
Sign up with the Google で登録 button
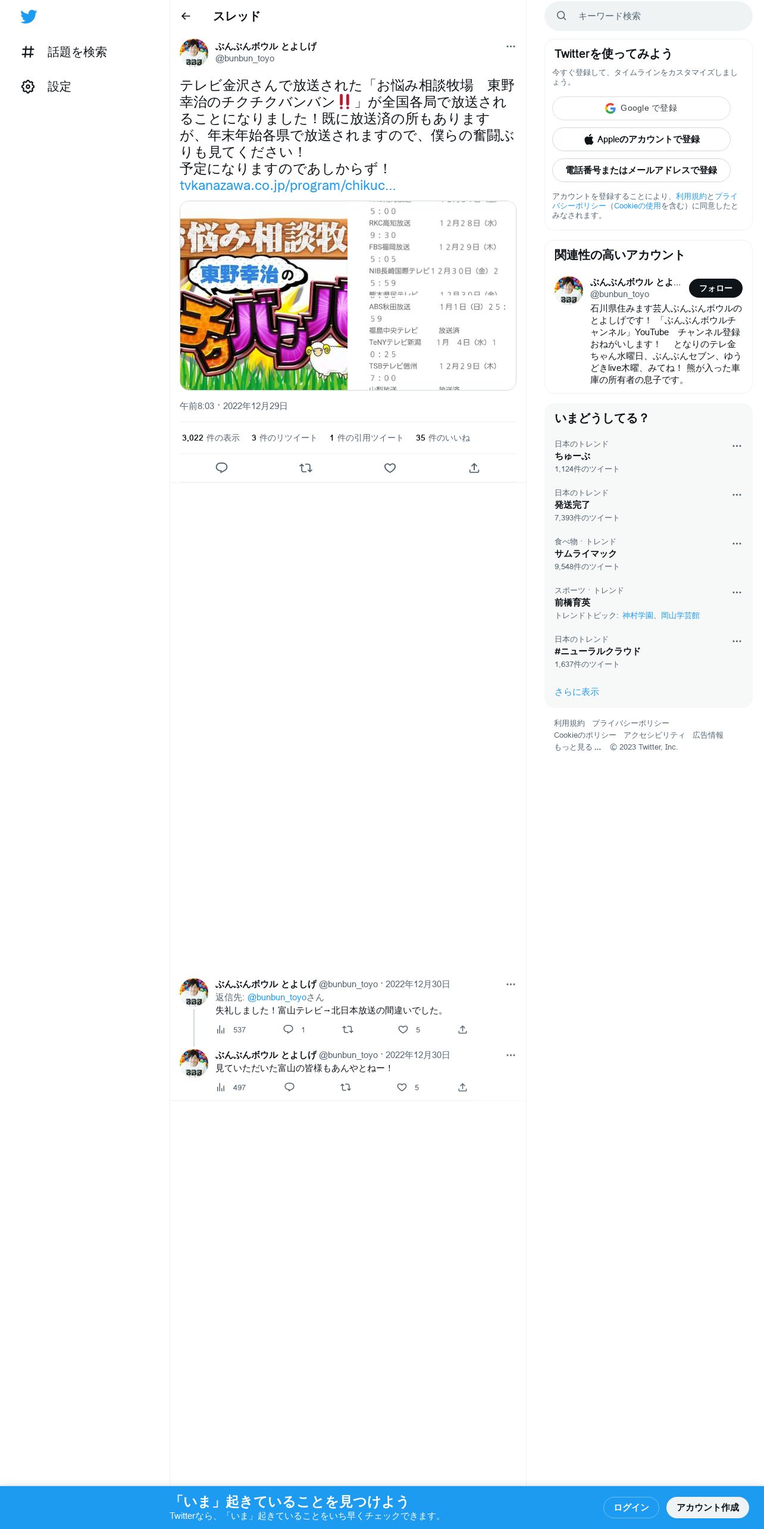pos(641,108)
